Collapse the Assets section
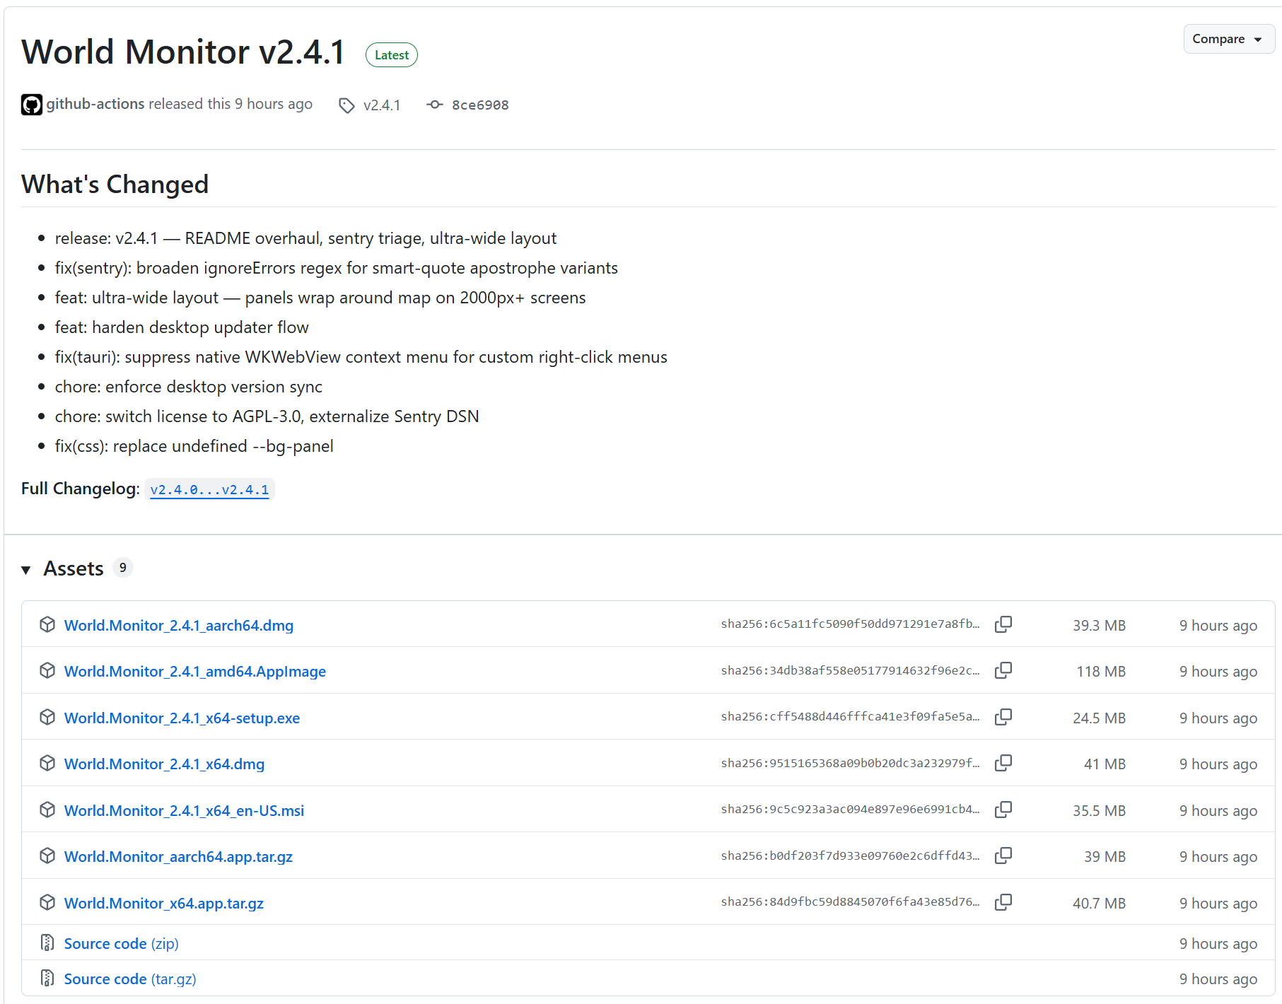The height and width of the screenshot is (1004, 1282). [26, 569]
